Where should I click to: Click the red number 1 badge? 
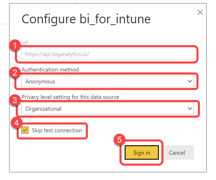click(15, 46)
